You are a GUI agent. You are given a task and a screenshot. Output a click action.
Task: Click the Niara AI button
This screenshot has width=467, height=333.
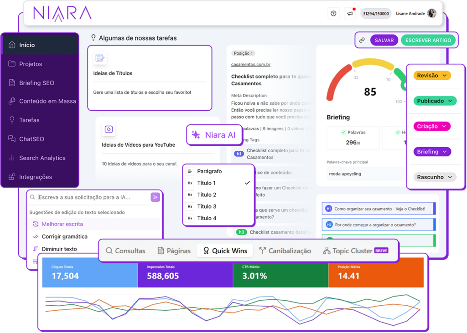click(x=214, y=135)
